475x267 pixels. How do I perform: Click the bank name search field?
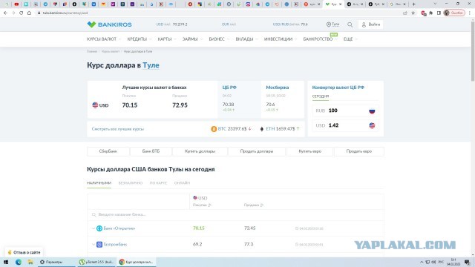(235, 214)
